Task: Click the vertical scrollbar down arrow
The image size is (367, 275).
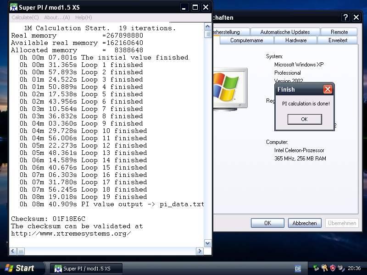Action: [208, 243]
